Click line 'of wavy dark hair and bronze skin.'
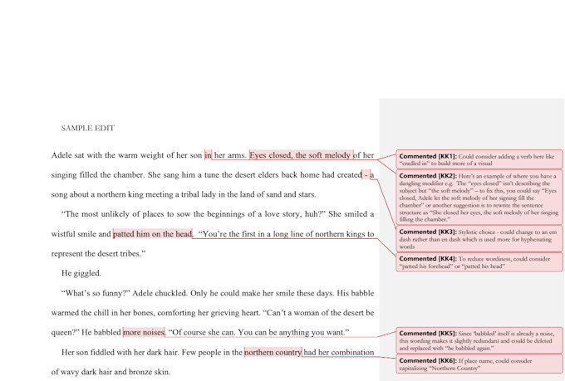The width and height of the screenshot is (565, 381). pos(111,372)
